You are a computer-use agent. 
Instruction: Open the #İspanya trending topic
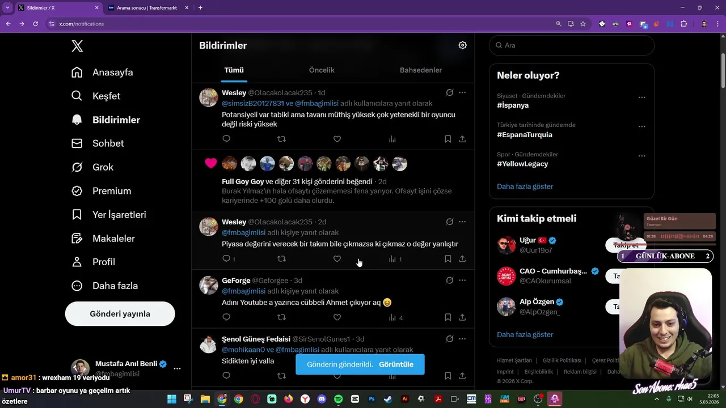click(513, 105)
